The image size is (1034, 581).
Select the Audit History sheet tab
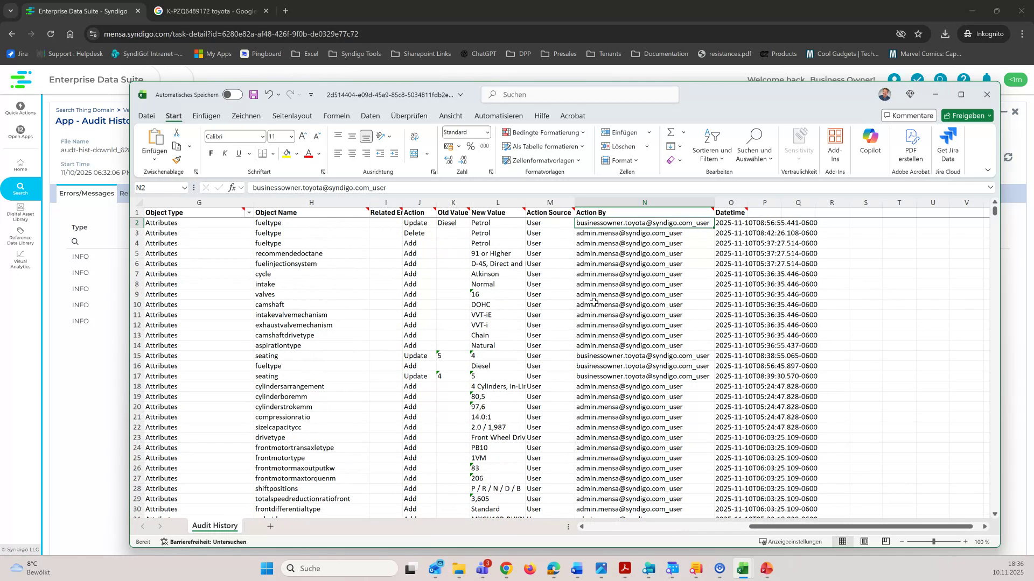pyautogui.click(x=214, y=526)
